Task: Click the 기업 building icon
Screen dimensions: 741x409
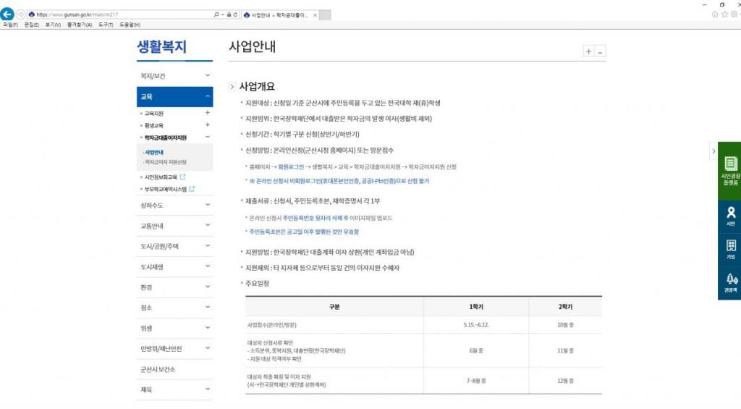Action: point(729,249)
